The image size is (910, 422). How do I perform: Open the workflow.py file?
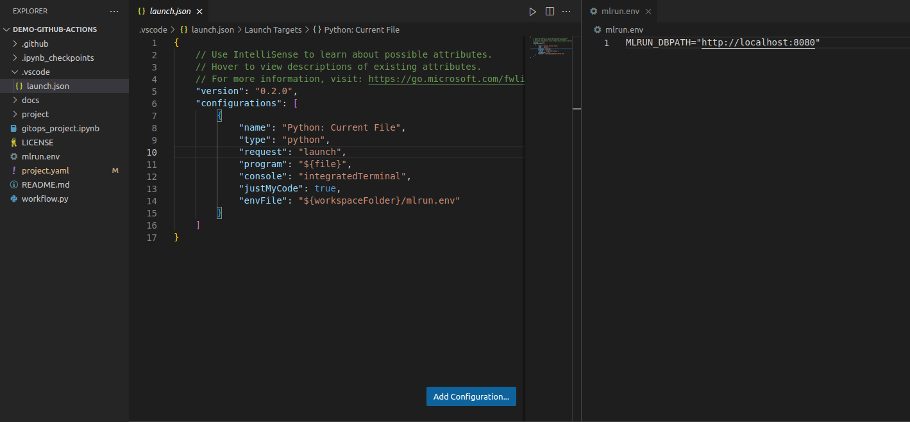(x=44, y=199)
